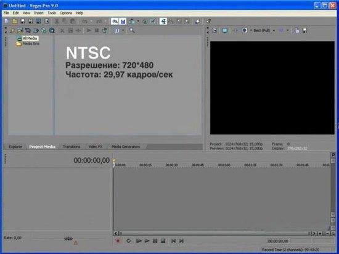Toggle Enable Snapping in the main toolbar
This screenshot has width=339, height=254.
[115, 21]
